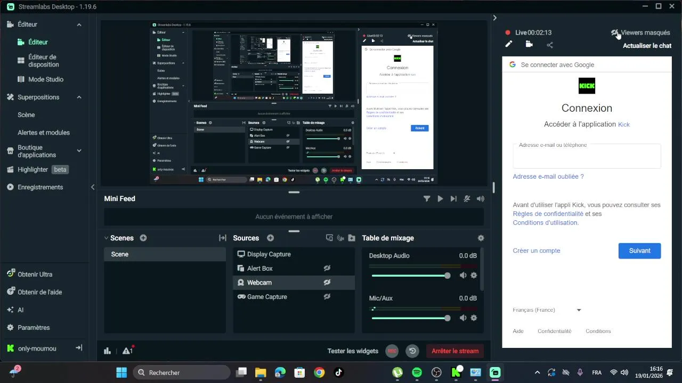The width and height of the screenshot is (682, 383).
Task: Expand Boutique d'applications section
Action: (79, 151)
